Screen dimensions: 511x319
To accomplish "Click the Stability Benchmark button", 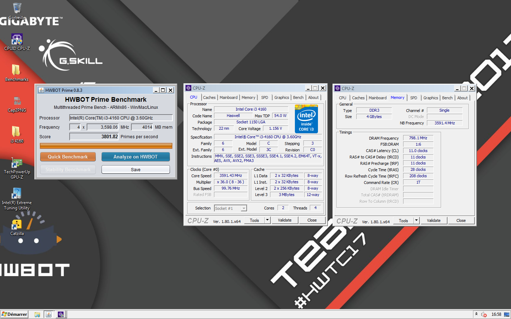I will [x=68, y=169].
